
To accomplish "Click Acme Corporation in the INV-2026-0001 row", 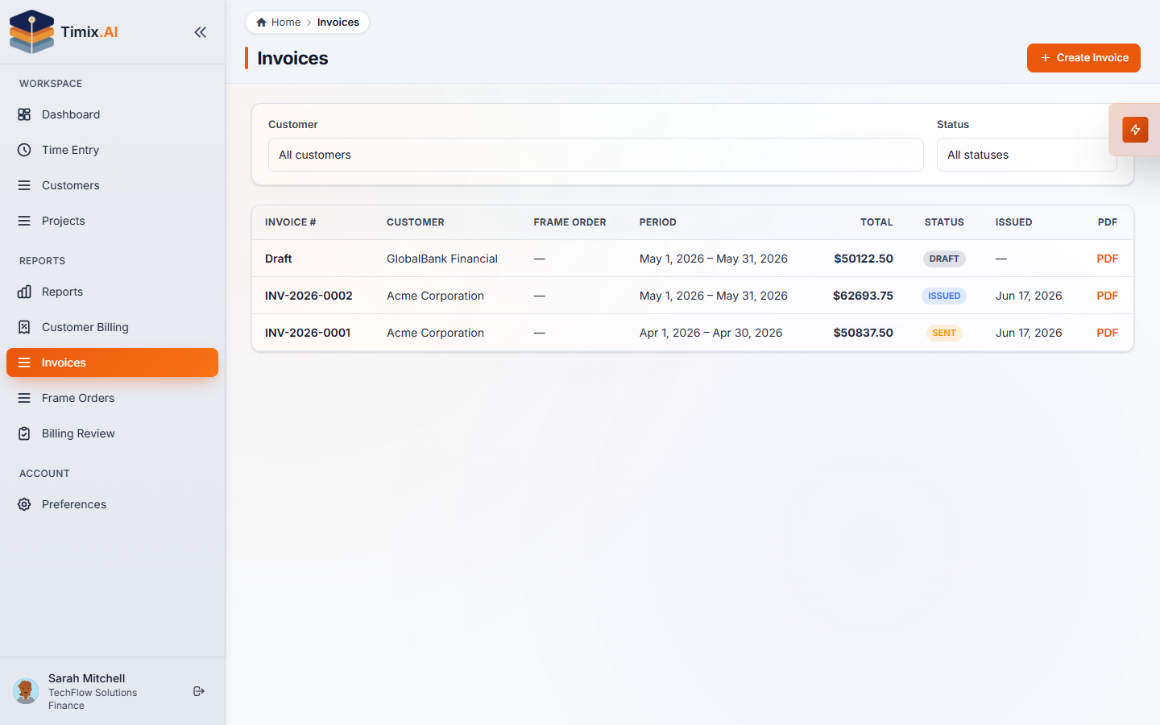I will (x=435, y=333).
